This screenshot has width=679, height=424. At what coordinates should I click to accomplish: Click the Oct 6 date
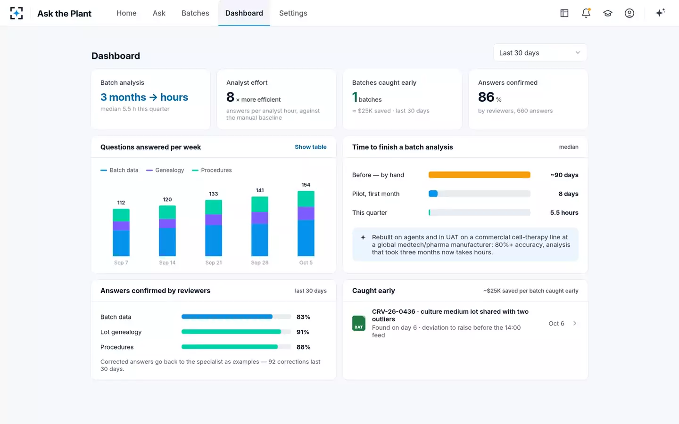556,324
